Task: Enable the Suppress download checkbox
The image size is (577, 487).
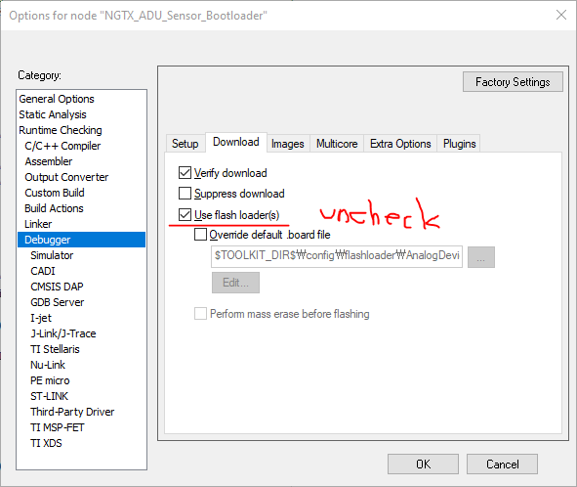Action: 185,194
